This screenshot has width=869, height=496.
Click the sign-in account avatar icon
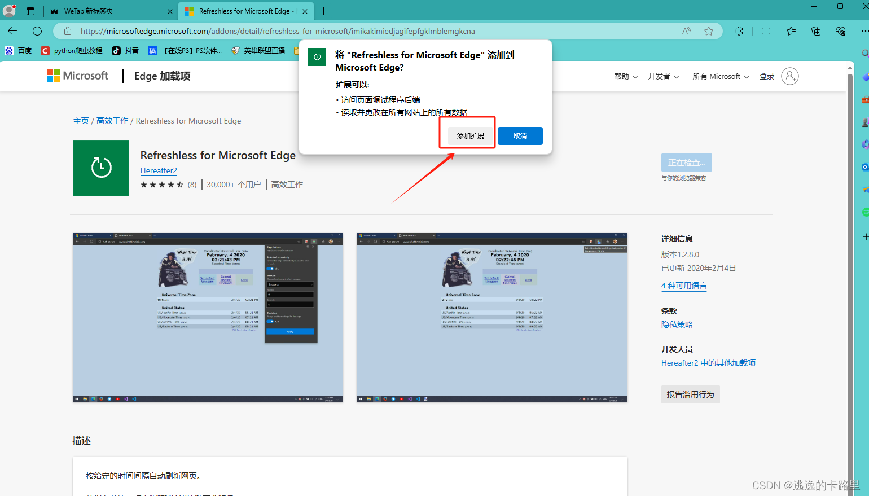coord(790,76)
